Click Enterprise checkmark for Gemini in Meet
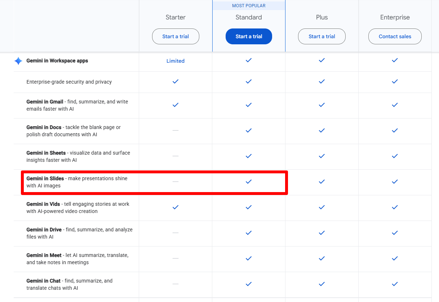Viewport: 439px width, 302px height. tap(395, 258)
